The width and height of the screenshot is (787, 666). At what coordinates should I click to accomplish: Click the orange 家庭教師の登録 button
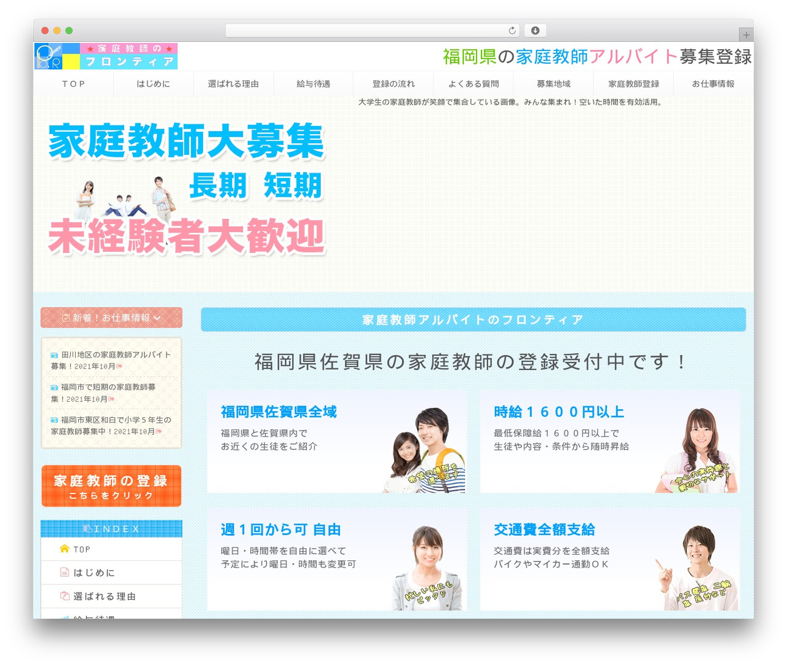(x=111, y=486)
